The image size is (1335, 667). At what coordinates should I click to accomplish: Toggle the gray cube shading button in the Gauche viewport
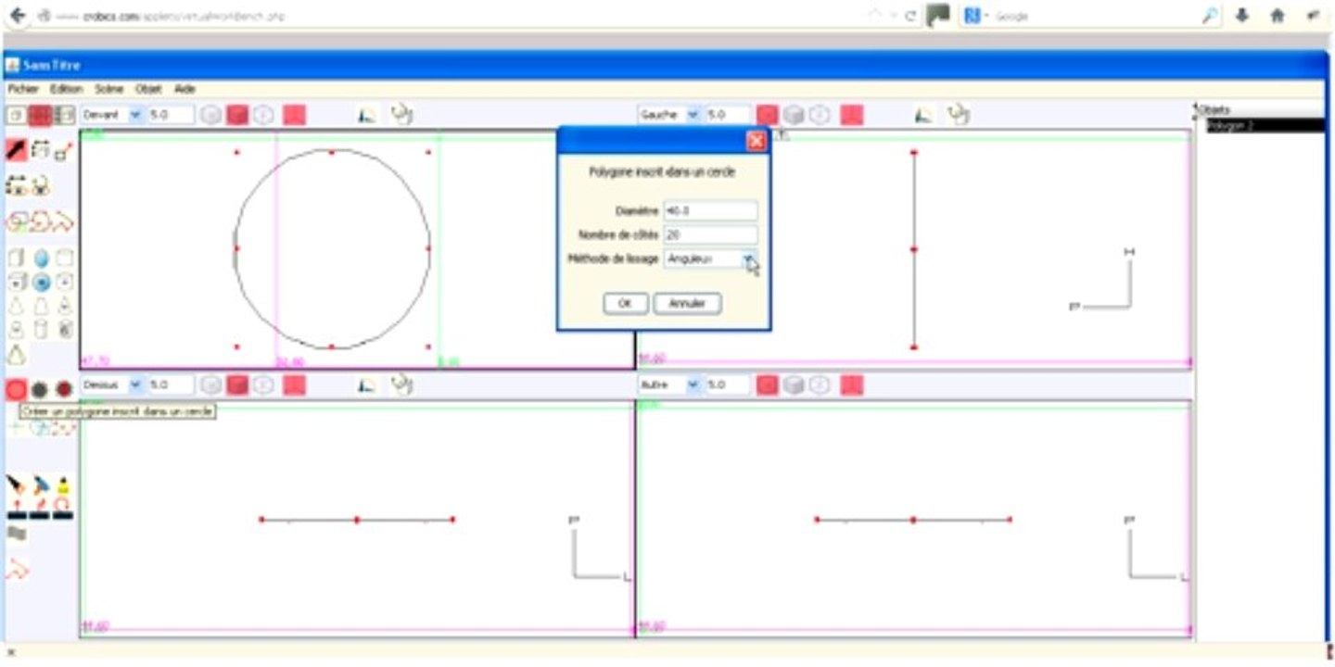tap(793, 115)
